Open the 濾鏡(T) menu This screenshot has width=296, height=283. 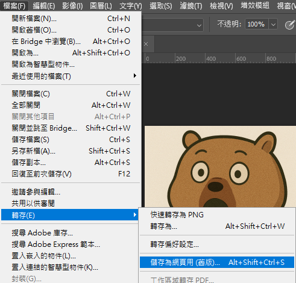[191, 6]
